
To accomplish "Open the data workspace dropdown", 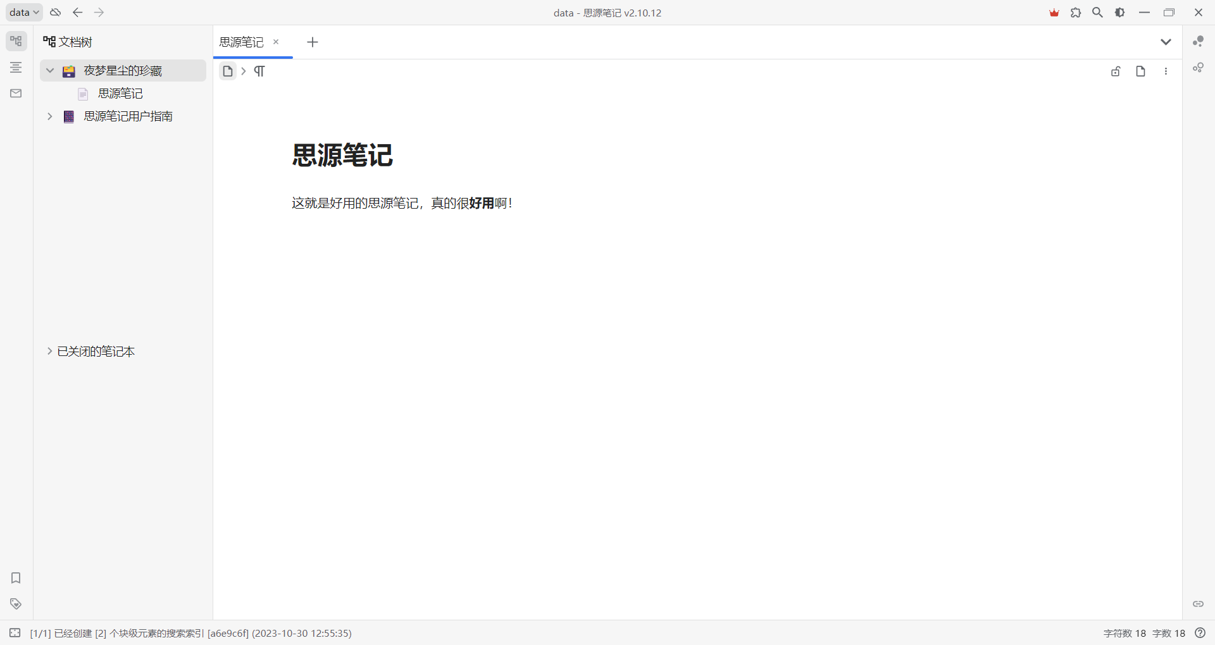I will (24, 13).
